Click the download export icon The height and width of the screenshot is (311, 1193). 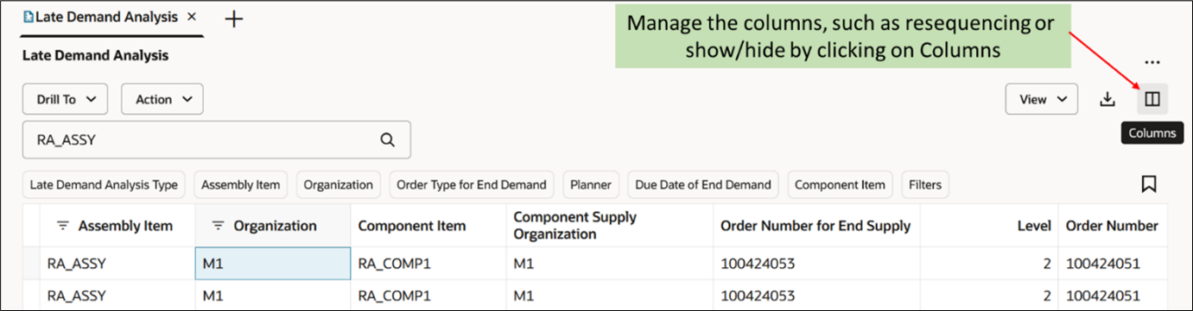pyautogui.click(x=1107, y=99)
